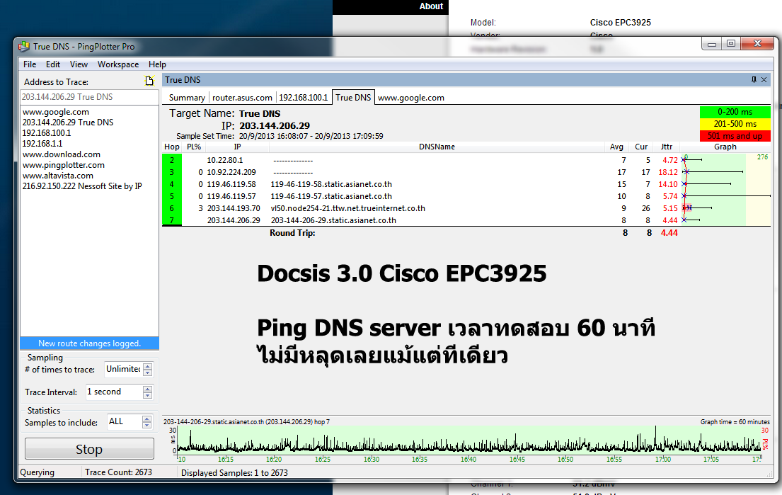Increase the # of times to trace value
The image size is (782, 495).
tap(148, 365)
